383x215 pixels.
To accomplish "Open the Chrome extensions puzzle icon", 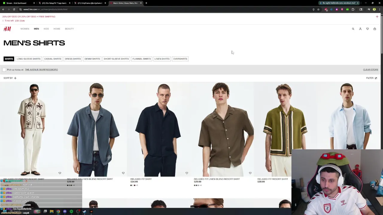I will click(x=353, y=10).
